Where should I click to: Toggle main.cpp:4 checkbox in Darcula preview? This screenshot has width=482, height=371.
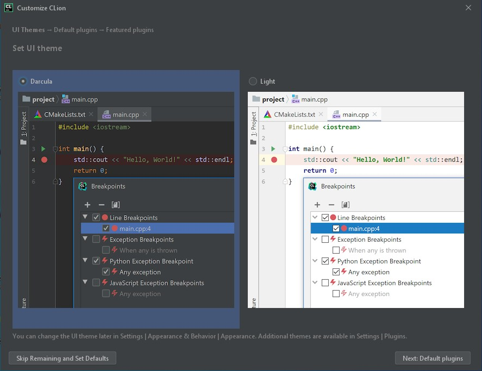click(x=106, y=228)
